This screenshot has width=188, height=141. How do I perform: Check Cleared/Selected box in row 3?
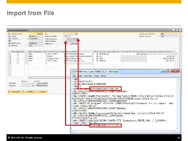point(18,58)
